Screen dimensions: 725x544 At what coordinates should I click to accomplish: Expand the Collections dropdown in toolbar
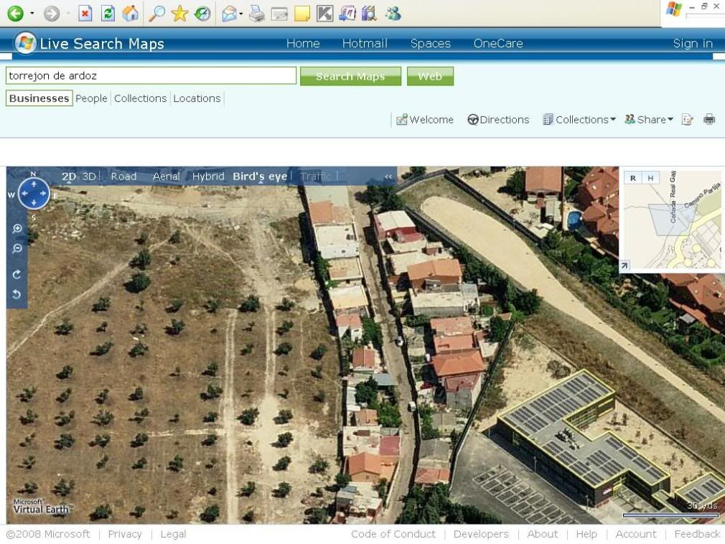[580, 120]
